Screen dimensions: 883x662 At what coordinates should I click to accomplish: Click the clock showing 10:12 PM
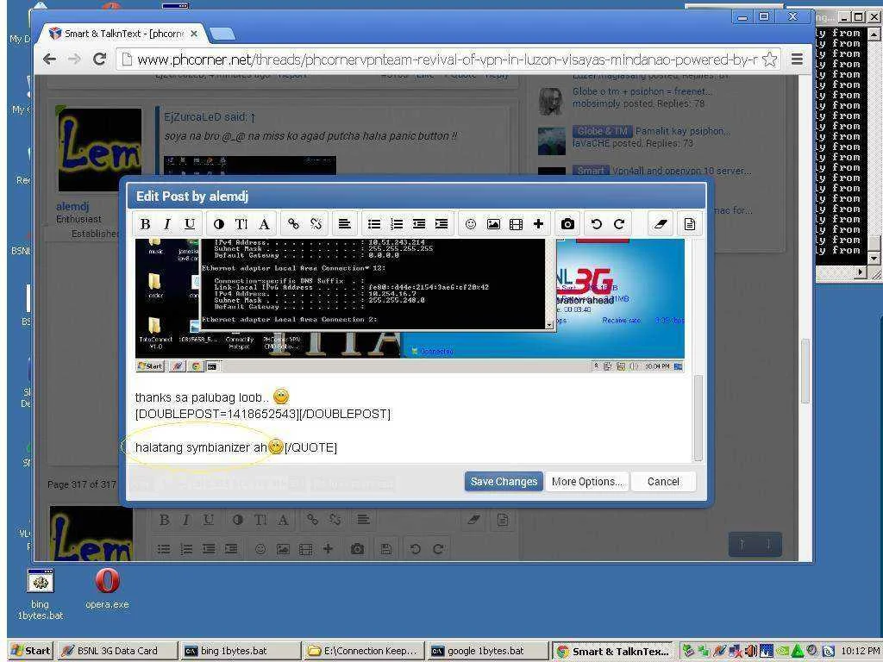[x=860, y=652]
